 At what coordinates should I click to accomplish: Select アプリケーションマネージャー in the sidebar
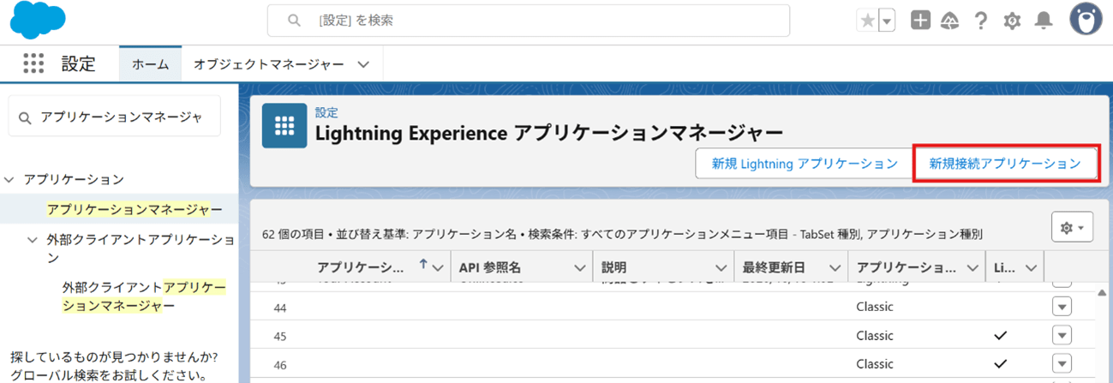(x=135, y=209)
